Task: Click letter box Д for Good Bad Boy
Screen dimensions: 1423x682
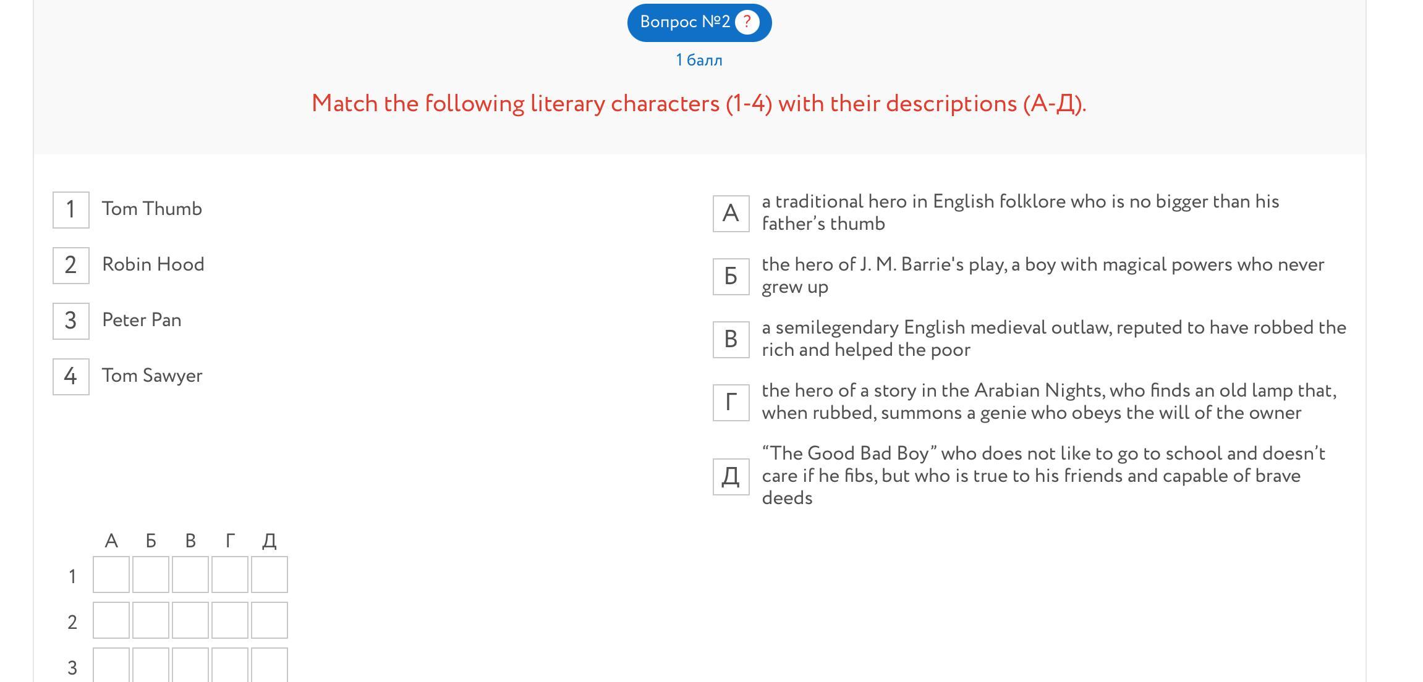Action: coord(731,477)
